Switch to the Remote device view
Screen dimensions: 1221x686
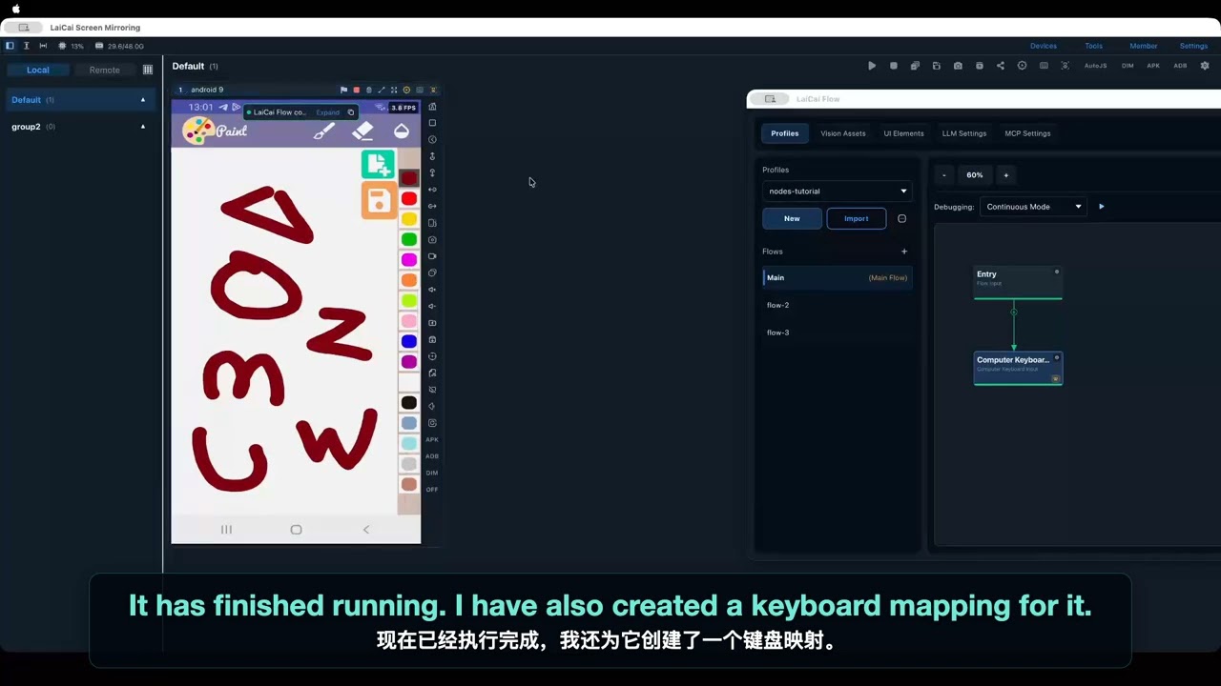click(x=105, y=70)
